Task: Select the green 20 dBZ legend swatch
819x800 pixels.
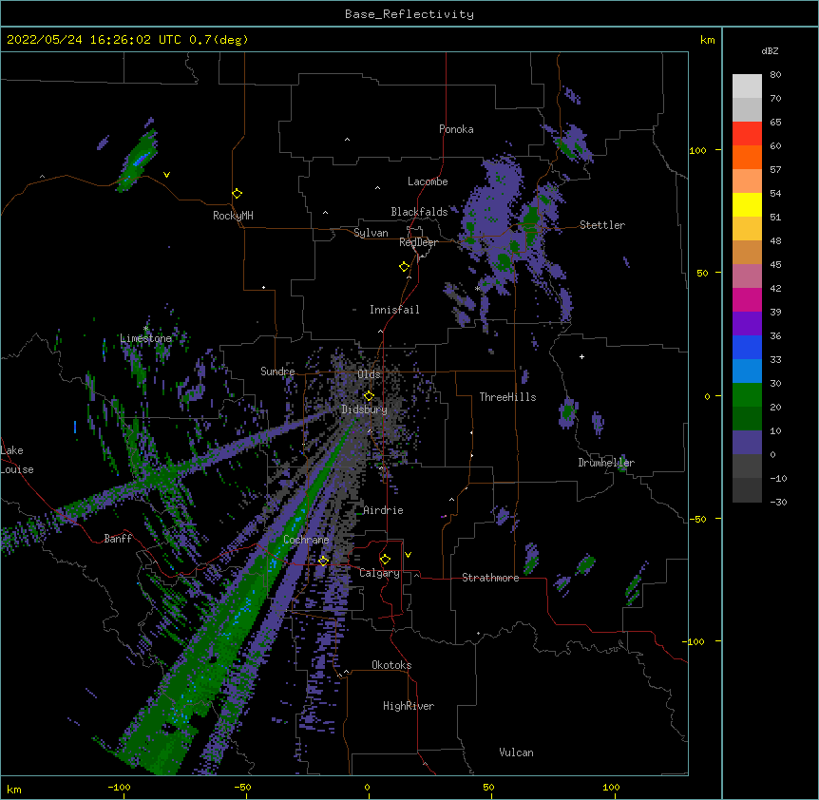Action: (x=747, y=395)
